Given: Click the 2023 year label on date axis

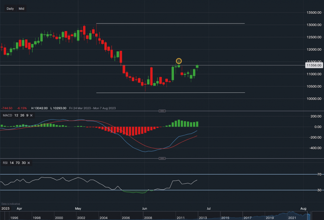Looking at the screenshot, I should 5,209.
